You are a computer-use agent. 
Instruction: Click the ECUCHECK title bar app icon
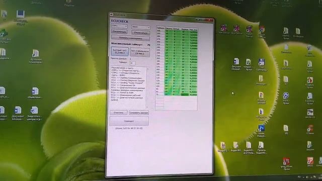click(x=111, y=15)
